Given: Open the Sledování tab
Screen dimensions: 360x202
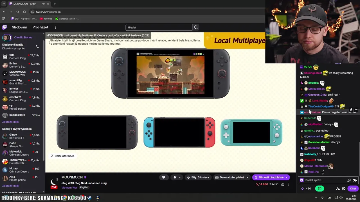Looking at the screenshot, I should [x=19, y=27].
